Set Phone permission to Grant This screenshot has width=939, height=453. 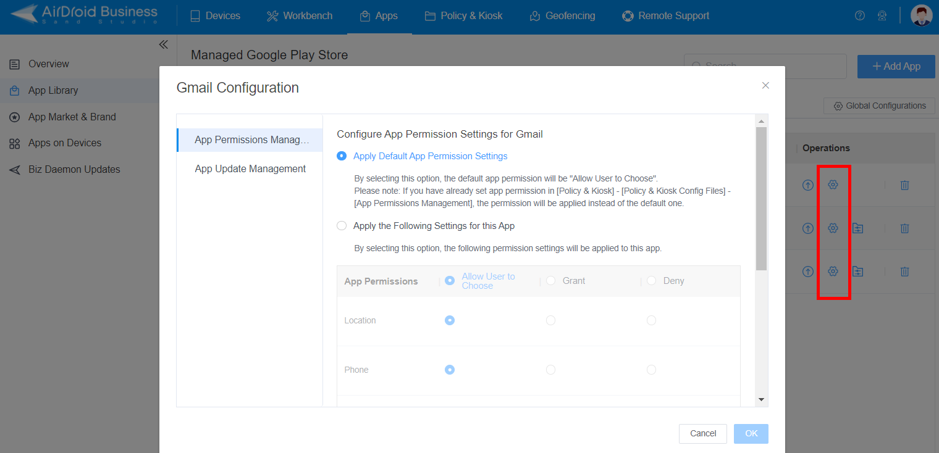point(550,370)
